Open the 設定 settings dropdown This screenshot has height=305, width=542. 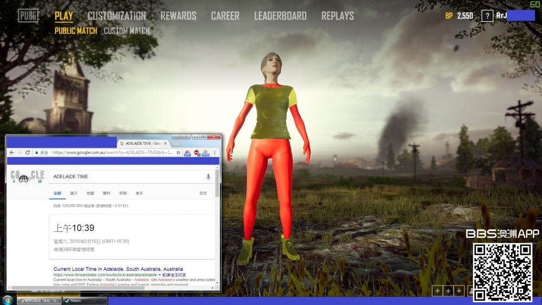(x=203, y=193)
